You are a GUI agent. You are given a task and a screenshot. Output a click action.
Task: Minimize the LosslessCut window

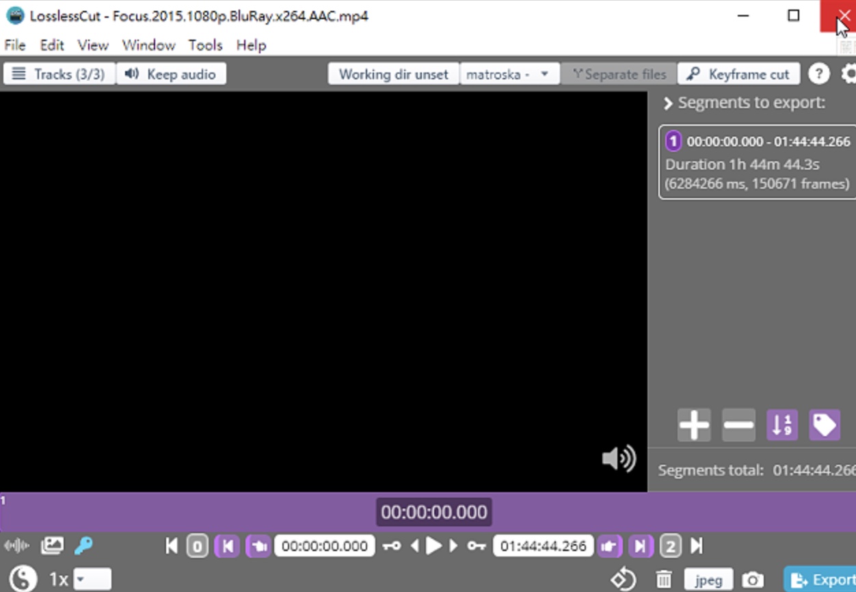point(744,16)
